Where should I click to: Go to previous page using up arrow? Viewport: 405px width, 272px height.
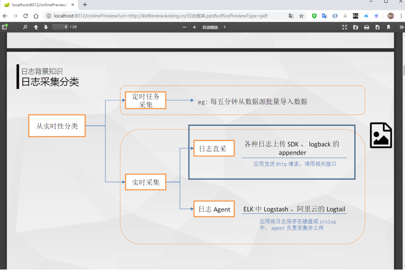coord(36,27)
